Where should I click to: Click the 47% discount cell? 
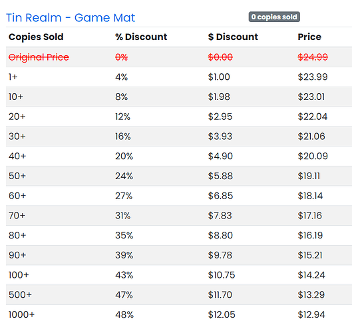point(124,294)
